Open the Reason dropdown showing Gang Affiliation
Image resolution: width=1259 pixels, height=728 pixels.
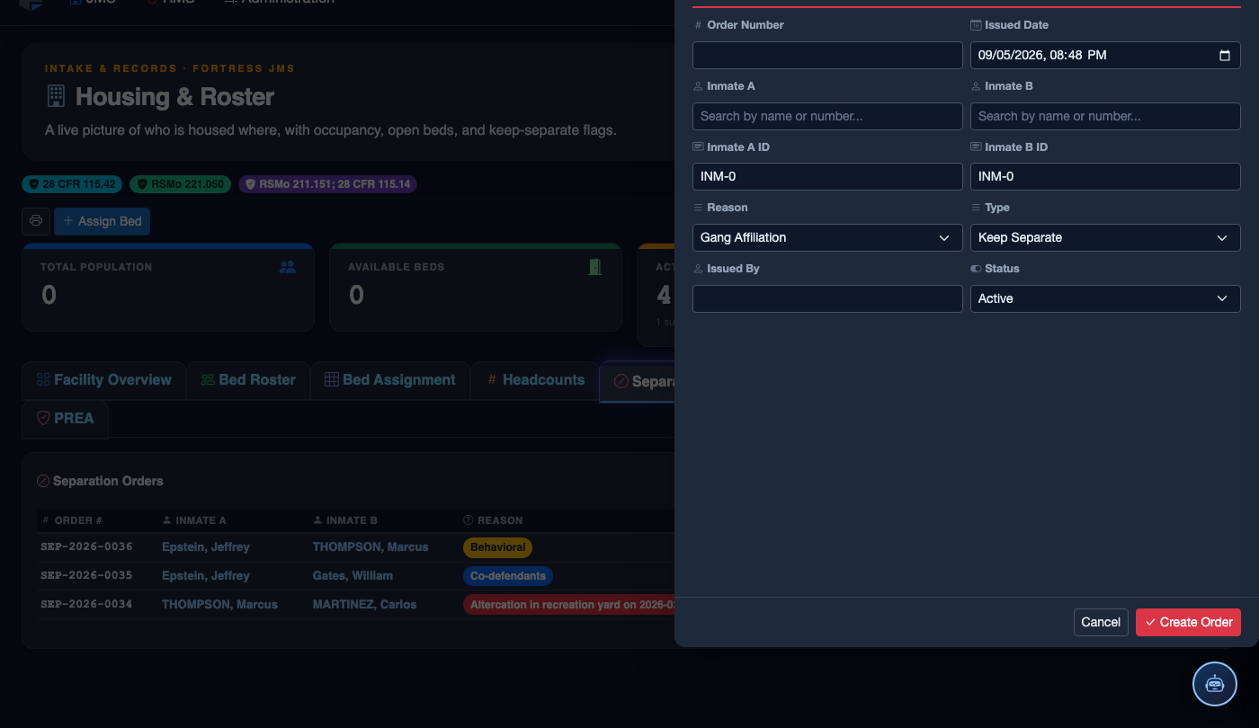pyautogui.click(x=827, y=237)
